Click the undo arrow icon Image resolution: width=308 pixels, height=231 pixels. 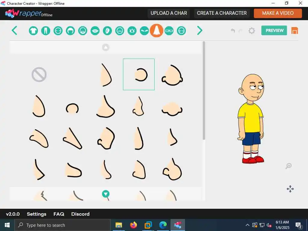233,31
